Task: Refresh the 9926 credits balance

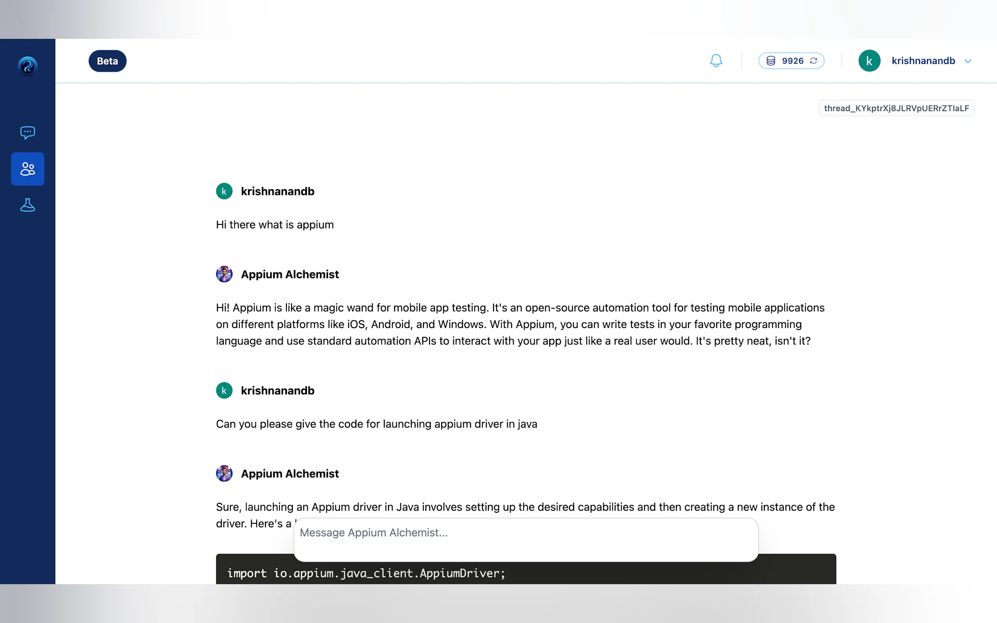Action: point(814,61)
